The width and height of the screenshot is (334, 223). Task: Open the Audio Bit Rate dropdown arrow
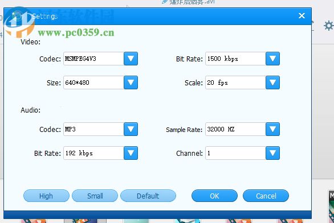click(x=131, y=153)
